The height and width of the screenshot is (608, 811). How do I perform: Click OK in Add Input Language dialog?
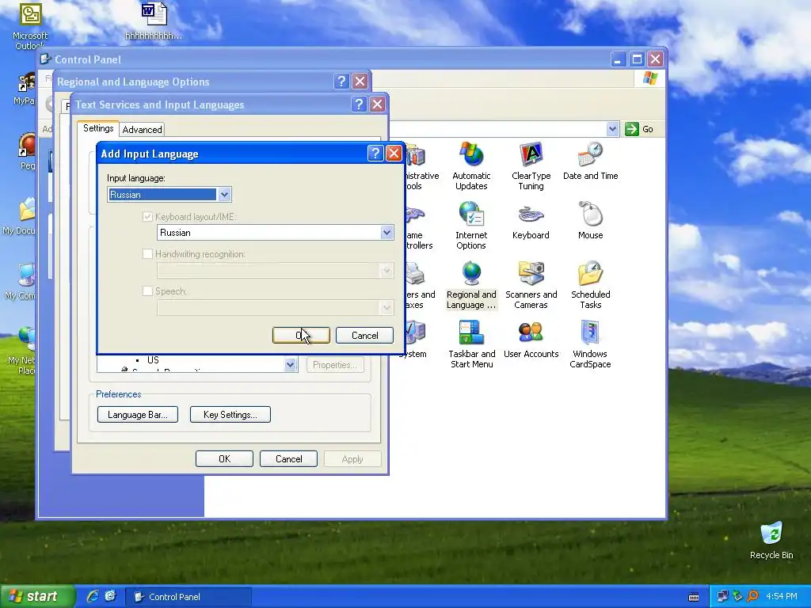tap(301, 335)
